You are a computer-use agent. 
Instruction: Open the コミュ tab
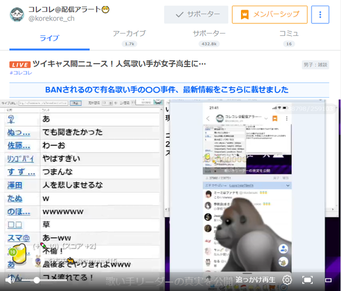pyautogui.click(x=289, y=38)
